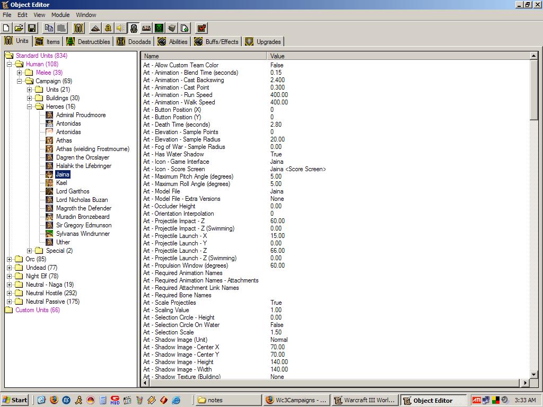Switch to Warcraft III World Editor taskbar button
543x407 pixels.
[x=365, y=400]
